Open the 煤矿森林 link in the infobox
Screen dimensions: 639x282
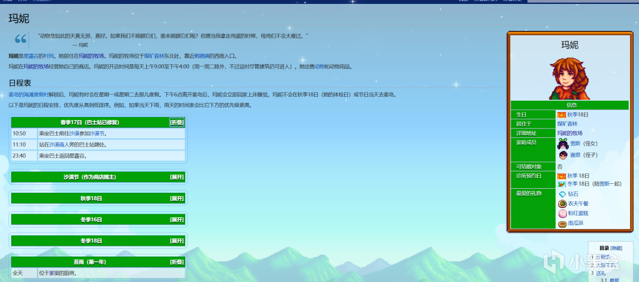pyautogui.click(x=567, y=124)
